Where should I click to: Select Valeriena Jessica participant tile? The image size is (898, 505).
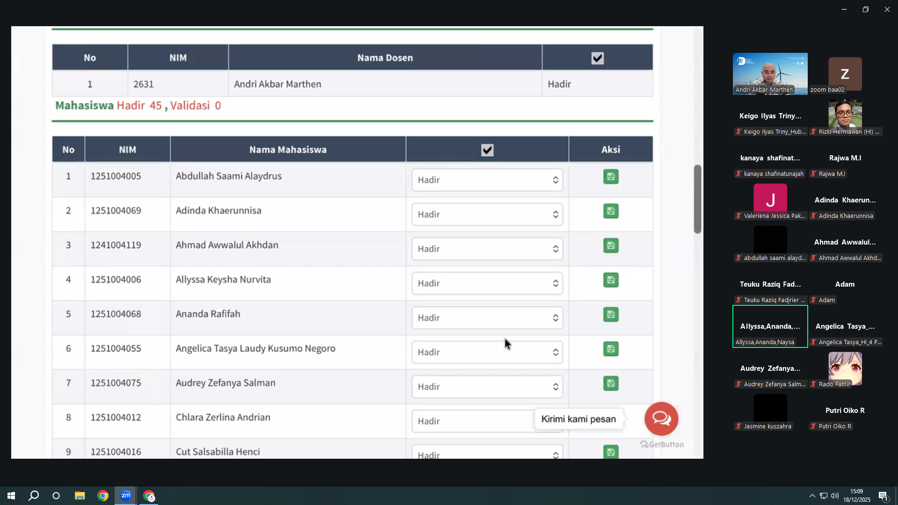pos(770,200)
